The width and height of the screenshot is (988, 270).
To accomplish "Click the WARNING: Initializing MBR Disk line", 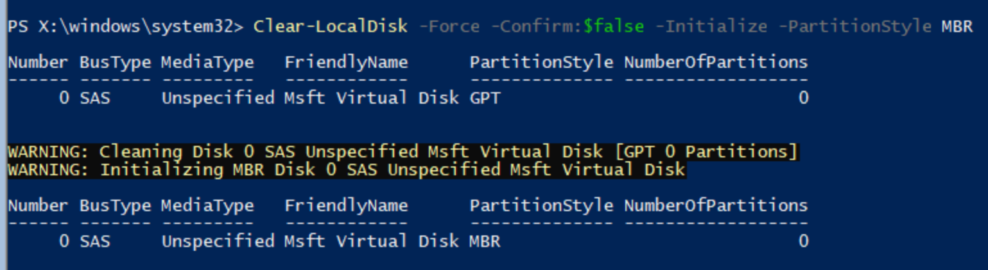I will coord(346,170).
